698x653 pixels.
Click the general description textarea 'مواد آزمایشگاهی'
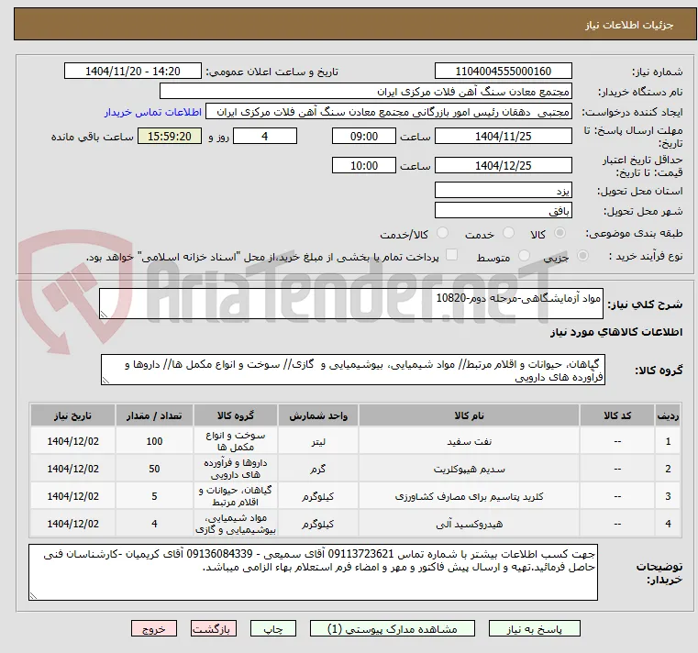pyautogui.click(x=351, y=304)
